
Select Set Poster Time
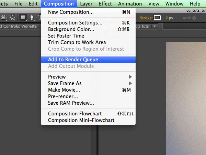click(88, 36)
